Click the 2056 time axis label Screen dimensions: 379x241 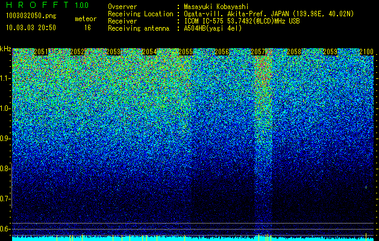(x=222, y=52)
